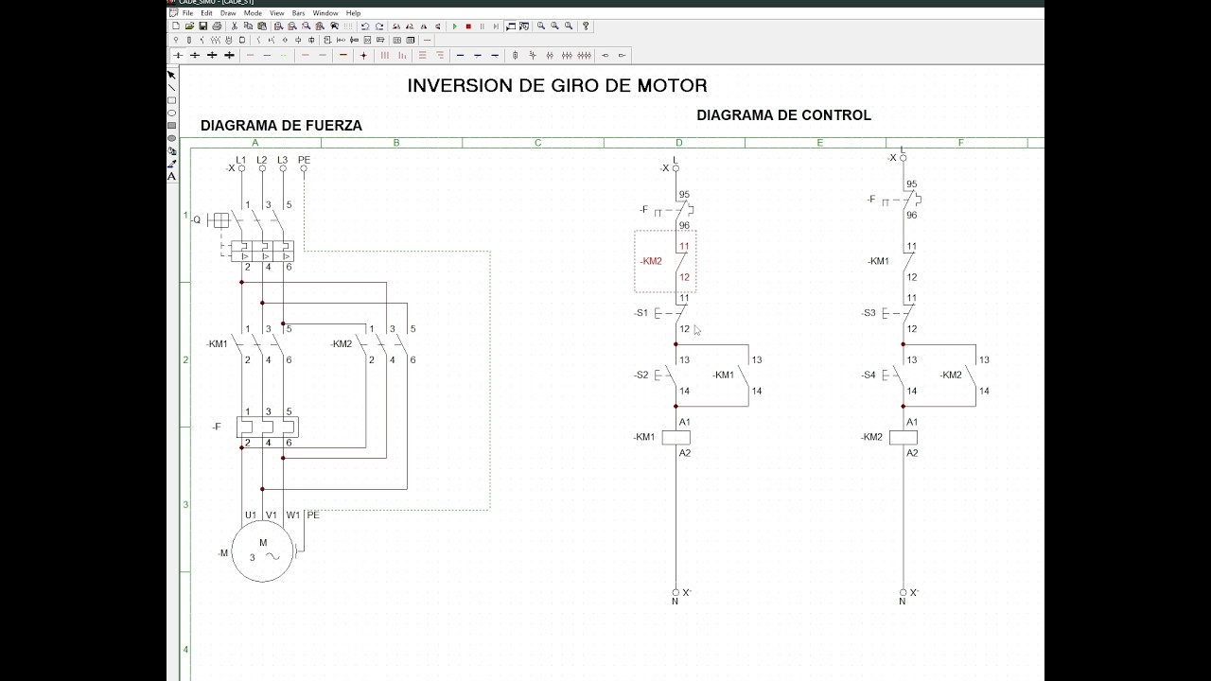
Task: Open the File menu
Action: pyautogui.click(x=187, y=13)
